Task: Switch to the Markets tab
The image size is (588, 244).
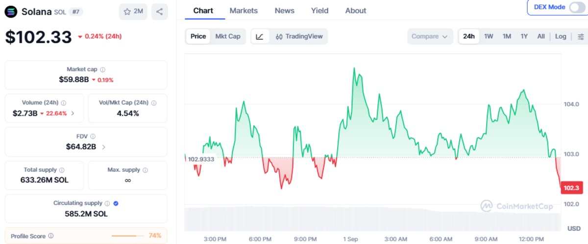Action: coord(244,10)
